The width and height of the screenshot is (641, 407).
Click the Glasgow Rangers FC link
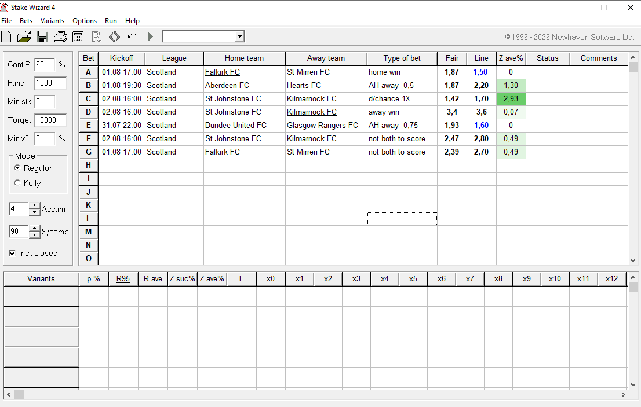click(x=322, y=125)
